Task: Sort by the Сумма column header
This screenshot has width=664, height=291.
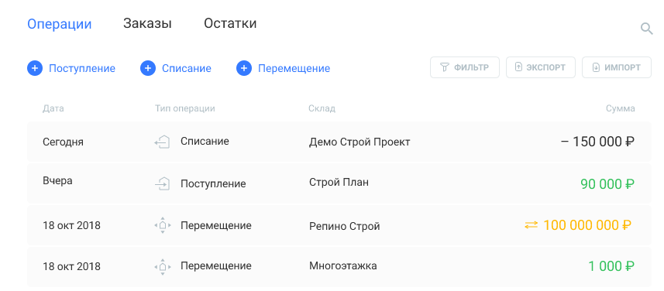Action: pyautogui.click(x=621, y=108)
